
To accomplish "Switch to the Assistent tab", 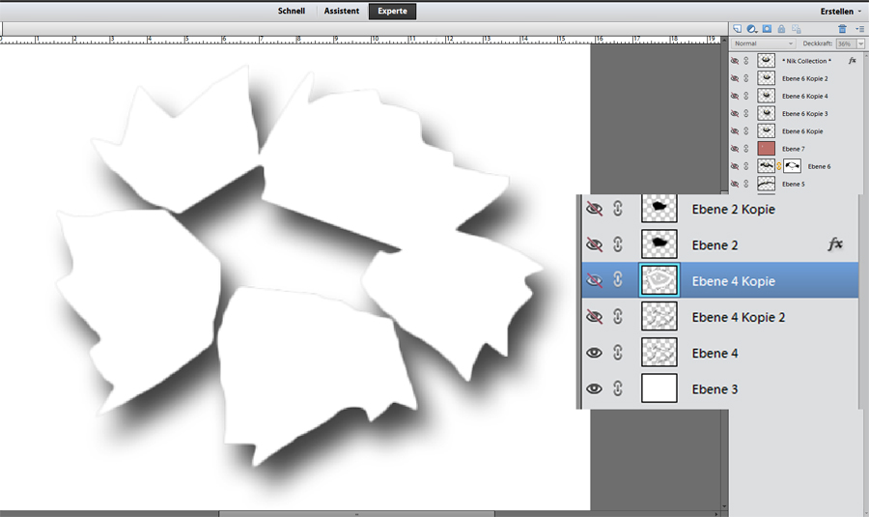I will point(342,12).
